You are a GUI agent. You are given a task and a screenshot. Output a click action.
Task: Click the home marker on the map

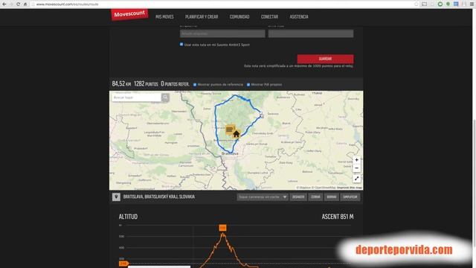click(237, 134)
